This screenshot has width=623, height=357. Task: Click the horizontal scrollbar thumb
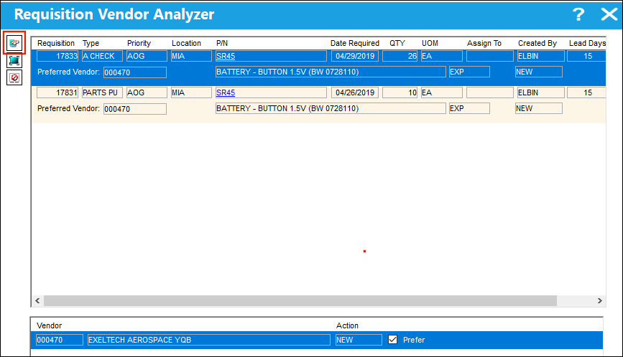[300, 301]
